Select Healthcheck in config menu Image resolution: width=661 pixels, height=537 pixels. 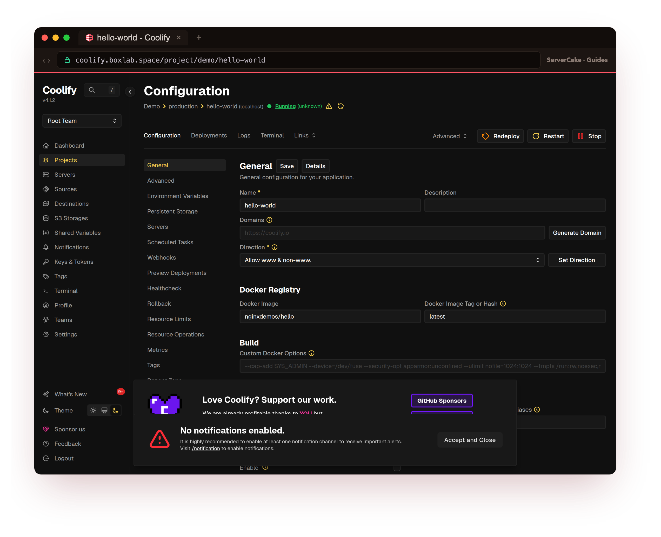(x=164, y=288)
